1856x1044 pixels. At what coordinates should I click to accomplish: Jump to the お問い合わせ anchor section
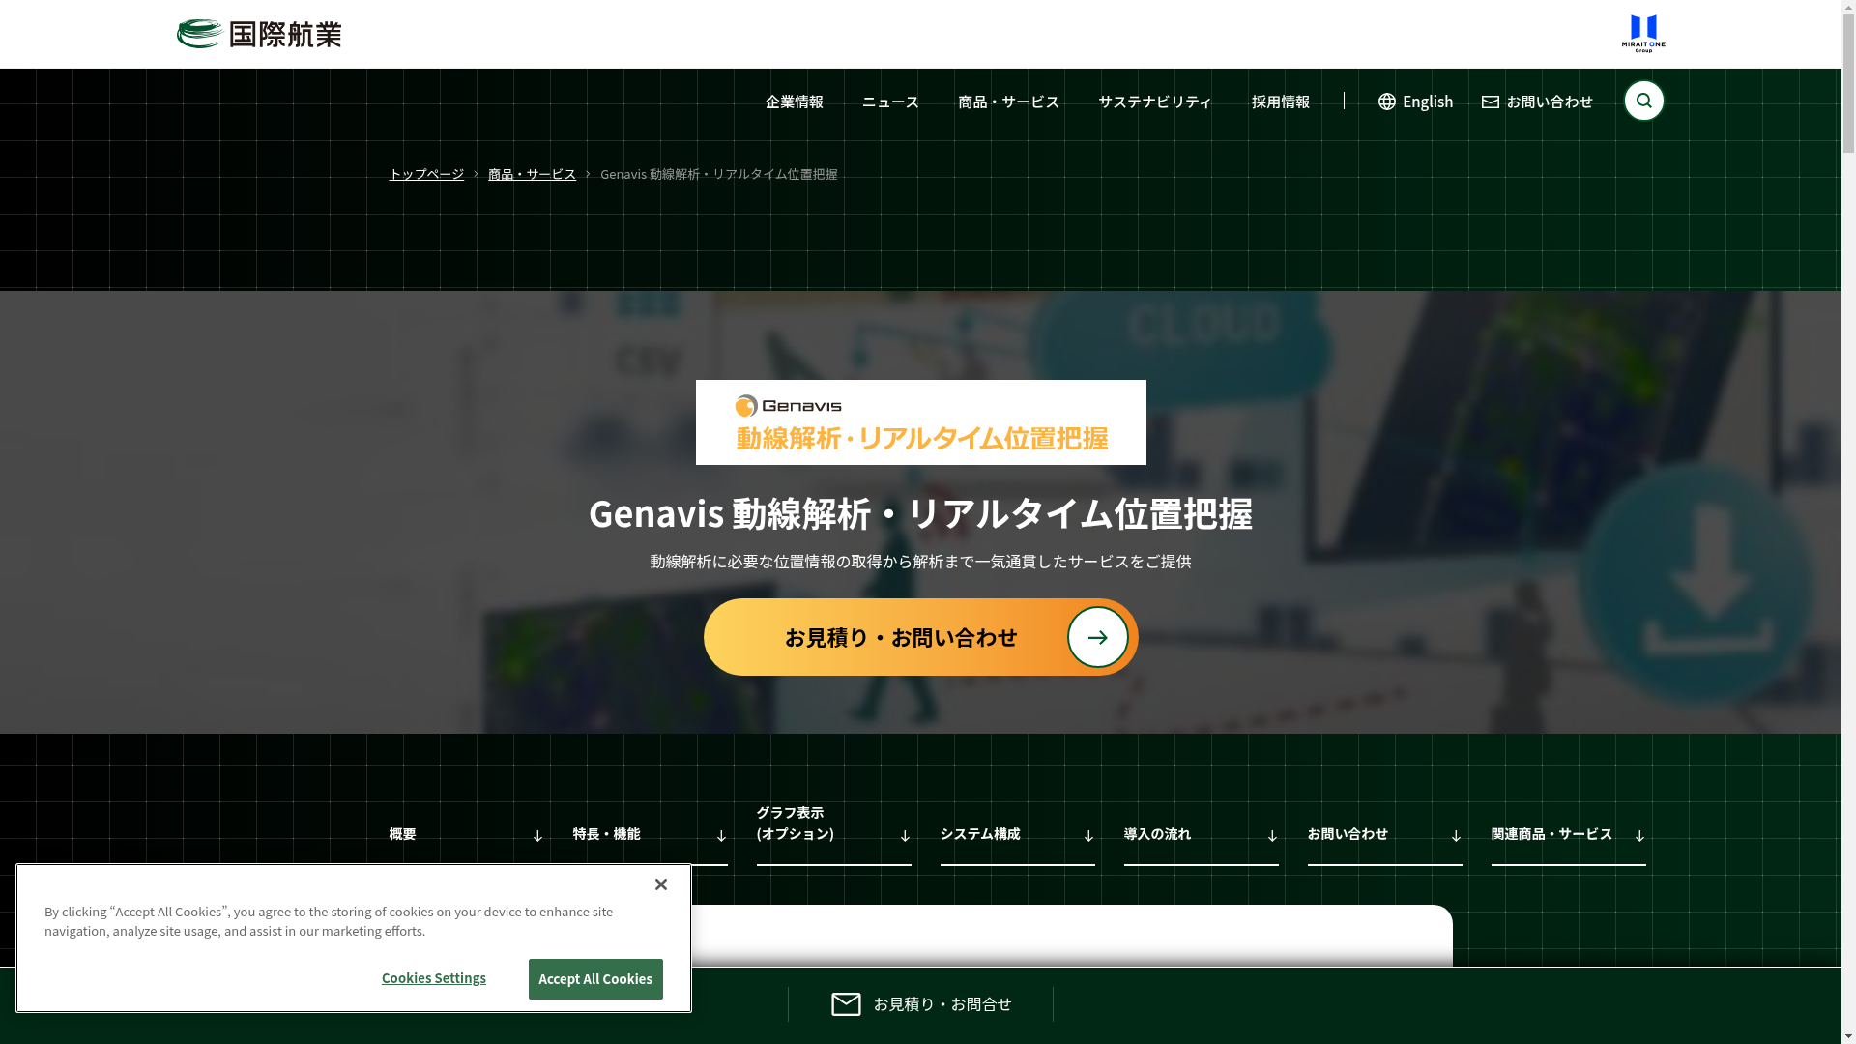pyautogui.click(x=1385, y=834)
